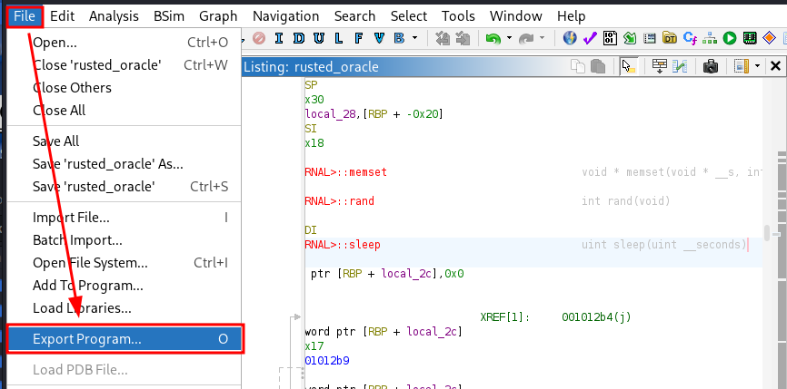Screen dimensions: 787x389
Task: Open the Listing header options dropdown arrow
Action: [756, 66]
